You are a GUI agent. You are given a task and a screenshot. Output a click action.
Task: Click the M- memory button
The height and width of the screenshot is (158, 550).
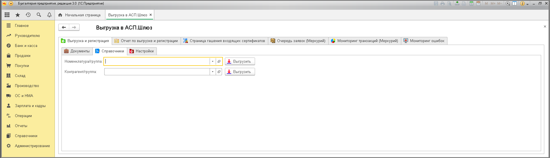(500, 3)
